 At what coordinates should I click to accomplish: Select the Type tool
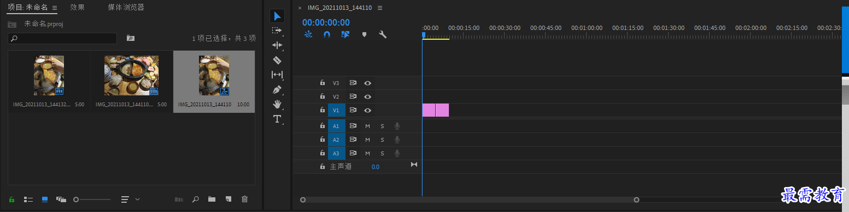coord(277,119)
